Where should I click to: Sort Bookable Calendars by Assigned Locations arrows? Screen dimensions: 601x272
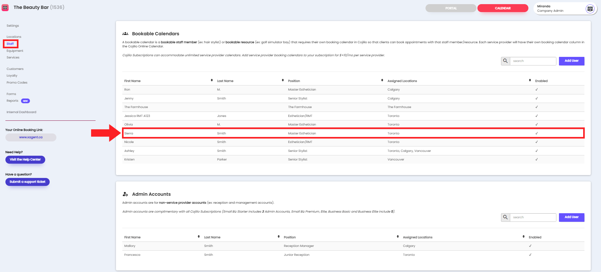[530, 80]
